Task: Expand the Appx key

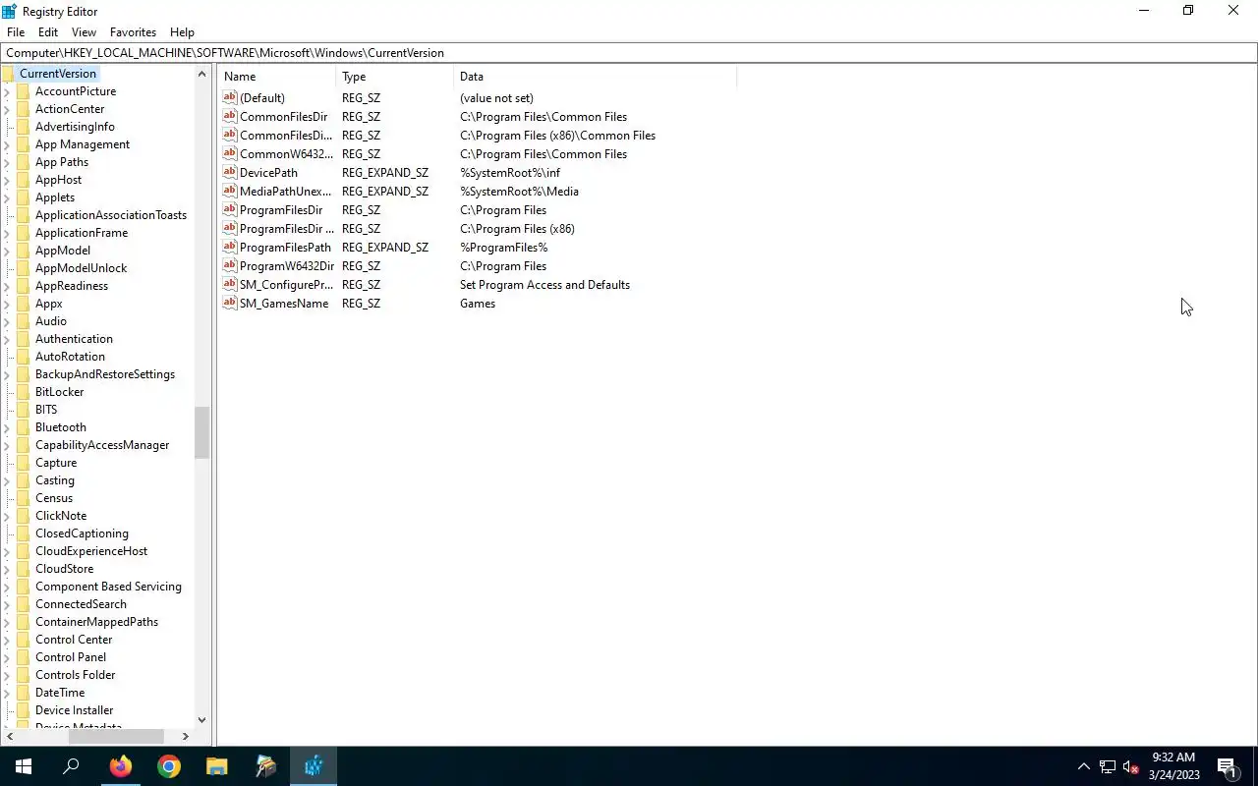Action: tap(8, 304)
